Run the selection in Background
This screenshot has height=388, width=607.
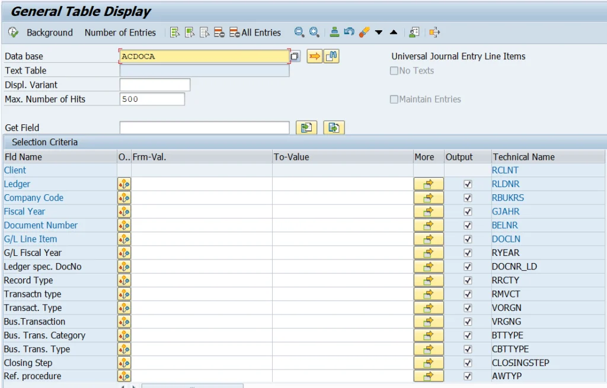[50, 33]
